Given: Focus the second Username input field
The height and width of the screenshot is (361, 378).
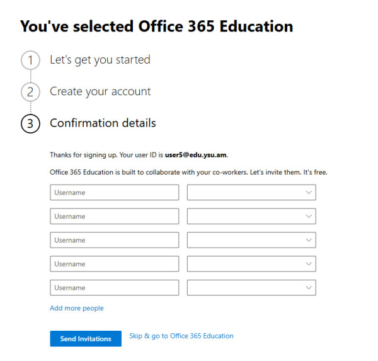Looking at the screenshot, I should tap(114, 216).
